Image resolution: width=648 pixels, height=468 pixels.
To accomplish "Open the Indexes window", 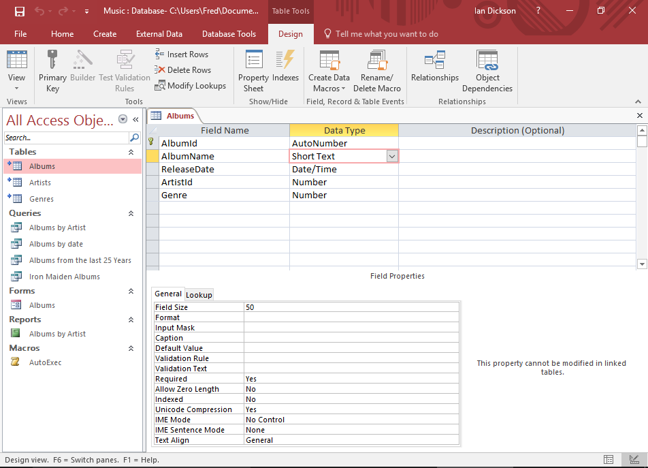I will [285, 67].
